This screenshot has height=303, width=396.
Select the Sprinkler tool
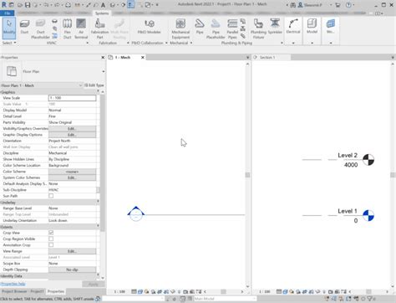point(275,27)
